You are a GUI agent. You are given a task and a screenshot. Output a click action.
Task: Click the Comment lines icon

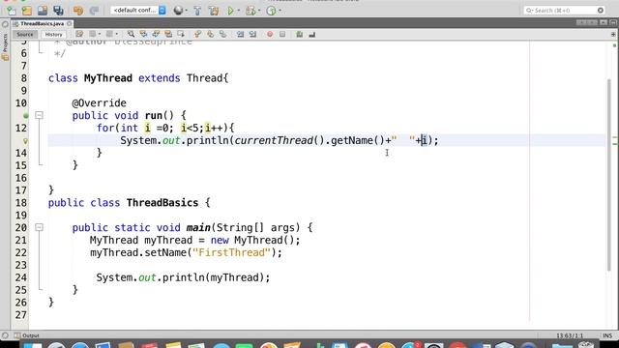pyautogui.click(x=299, y=35)
